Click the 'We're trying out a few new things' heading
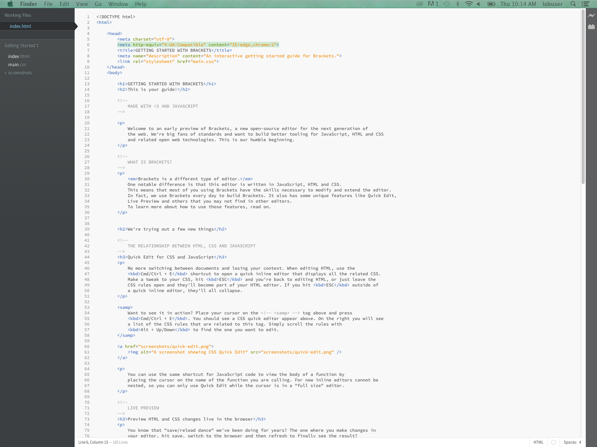 pos(172,229)
